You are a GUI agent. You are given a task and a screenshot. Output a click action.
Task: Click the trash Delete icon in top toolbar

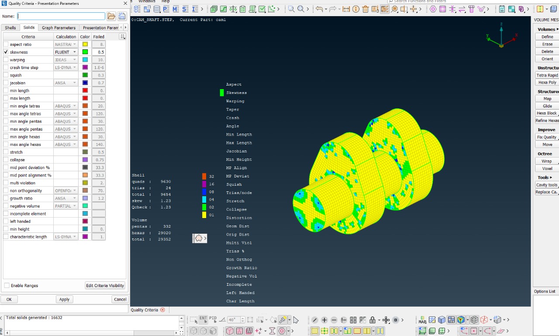click(365, 9)
